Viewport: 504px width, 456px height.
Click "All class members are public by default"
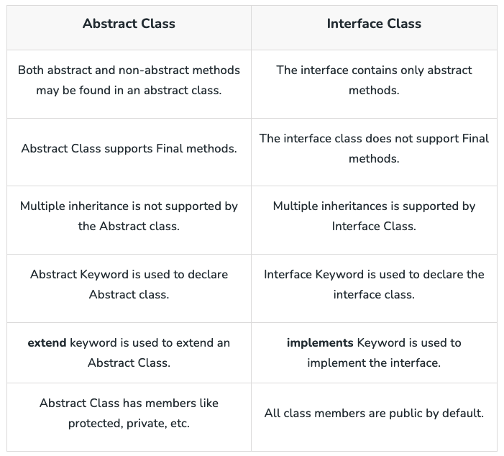[x=374, y=413]
